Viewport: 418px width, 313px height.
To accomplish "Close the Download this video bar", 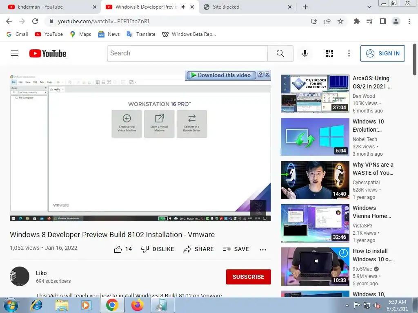I will pyautogui.click(x=267, y=75).
